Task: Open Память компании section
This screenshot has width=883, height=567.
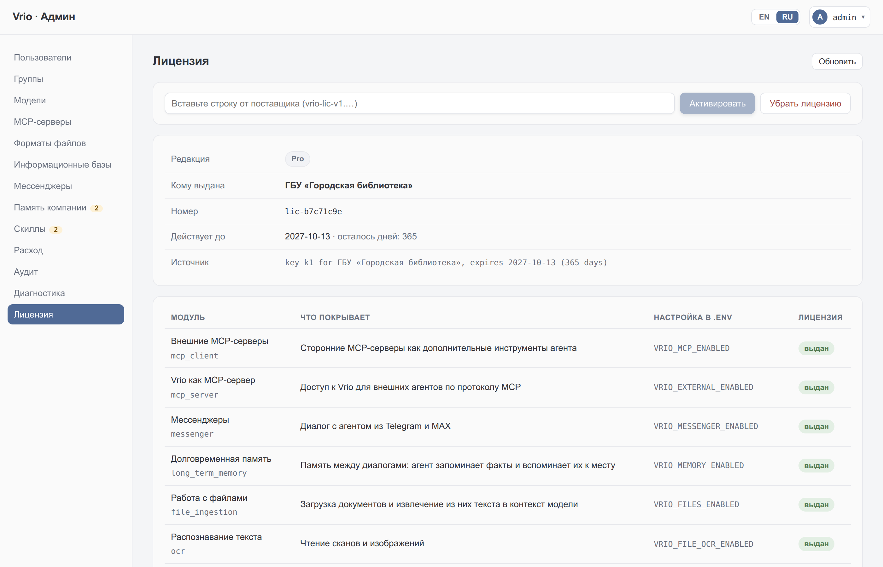Action: pyautogui.click(x=66, y=207)
